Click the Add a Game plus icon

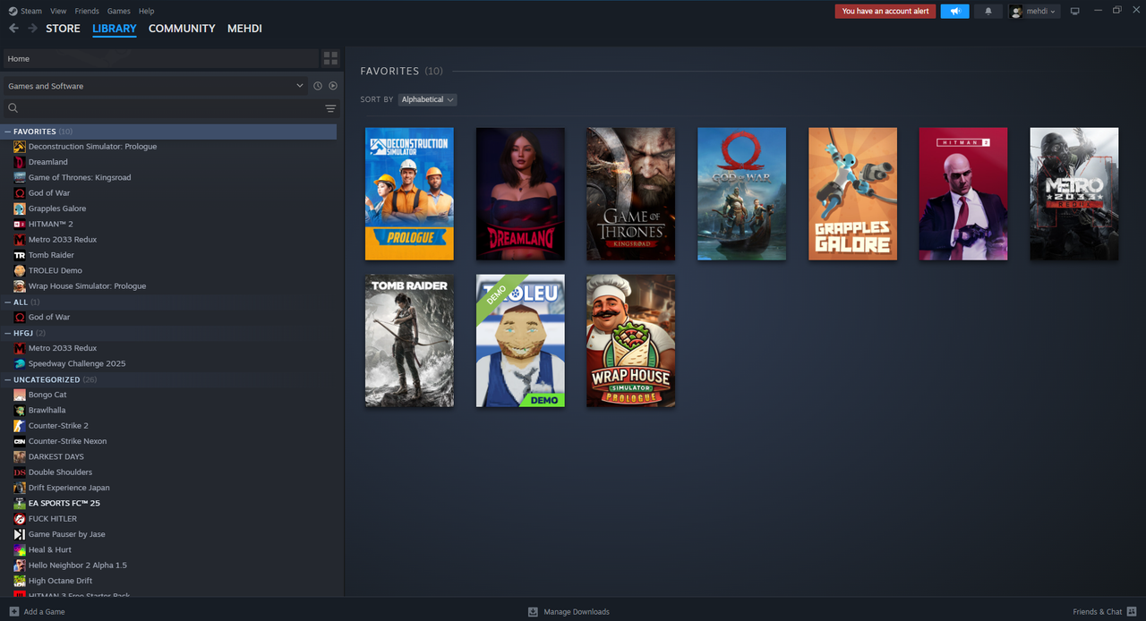tap(14, 612)
